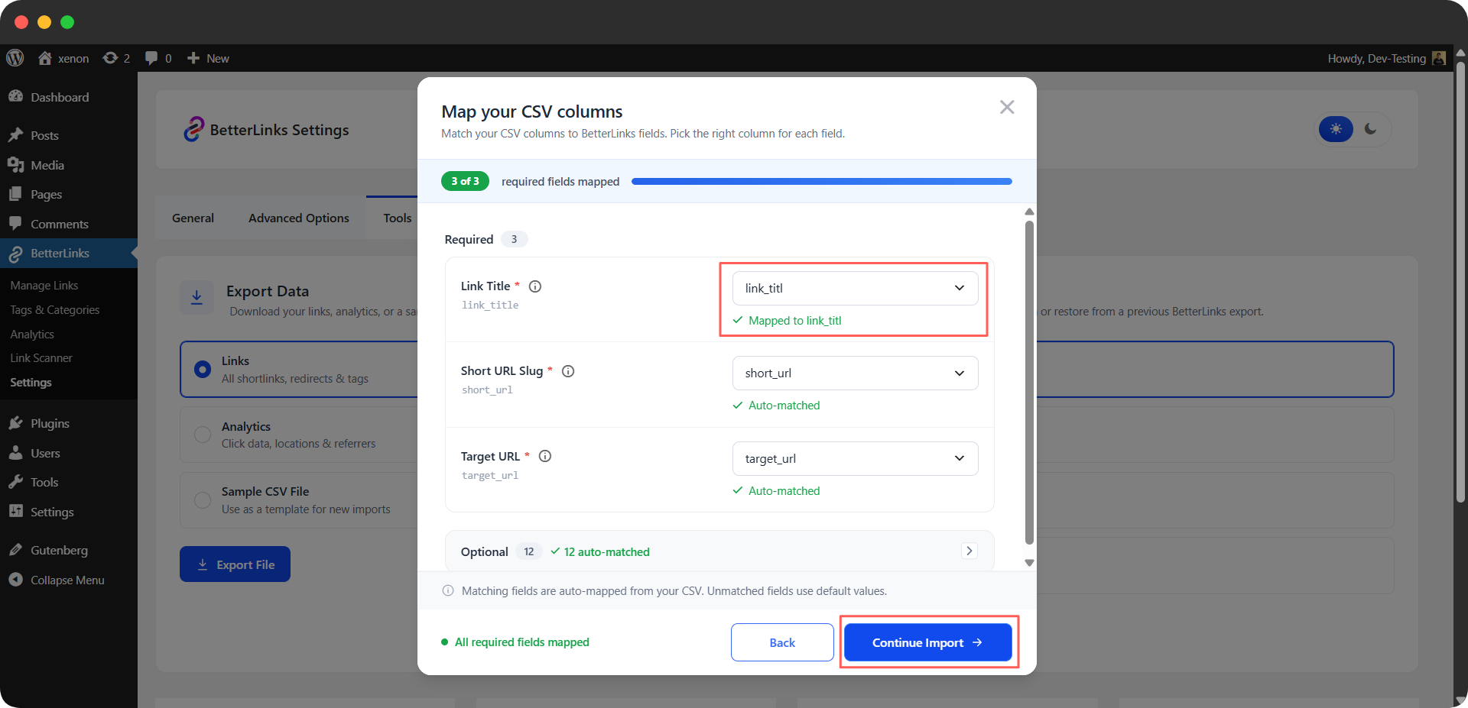Viewport: 1468px width, 708px height.
Task: Click the Plugins sidebar icon
Action: pyautogui.click(x=15, y=423)
